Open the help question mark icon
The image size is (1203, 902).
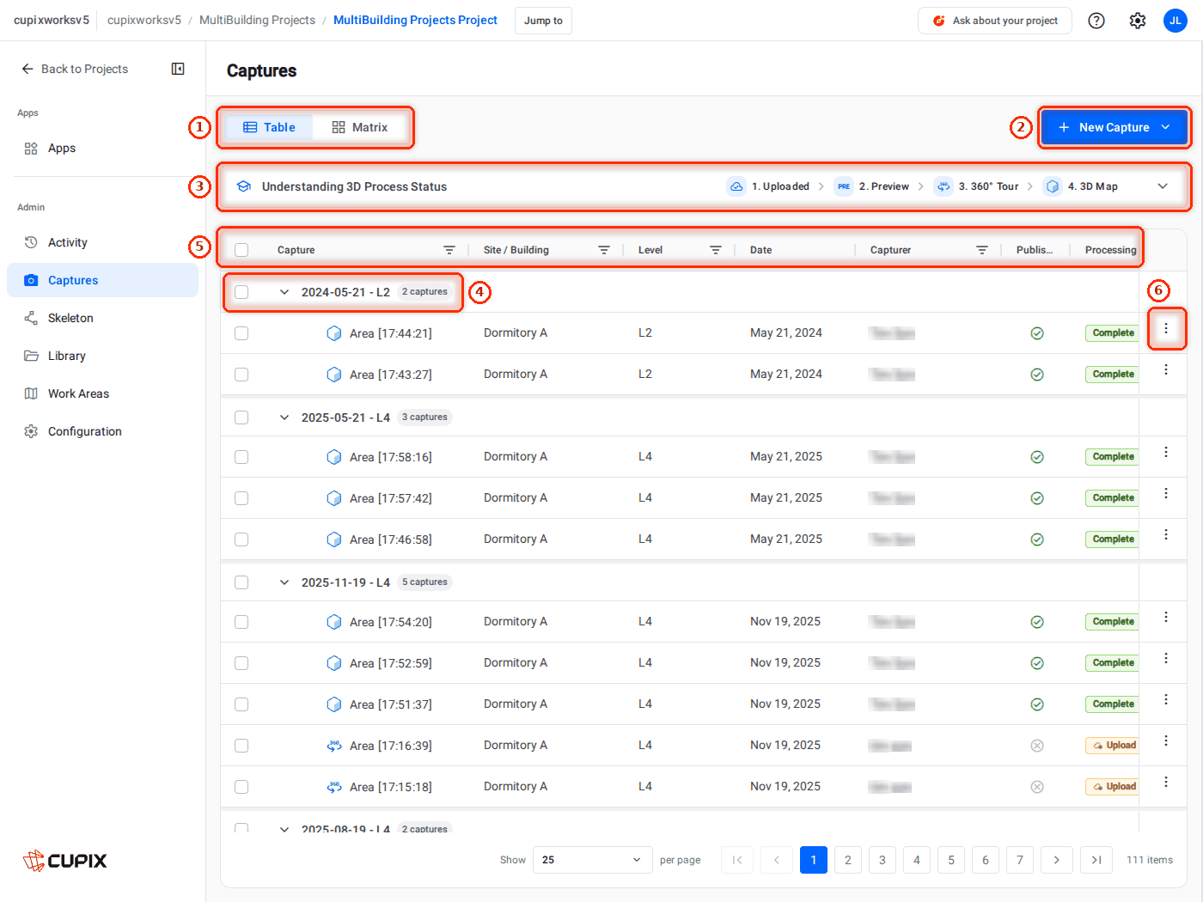pos(1096,21)
